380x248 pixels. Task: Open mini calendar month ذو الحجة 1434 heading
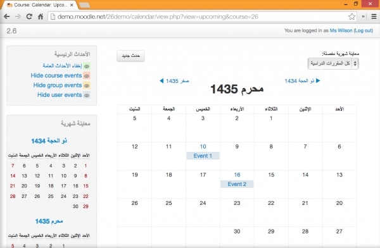click(49, 141)
